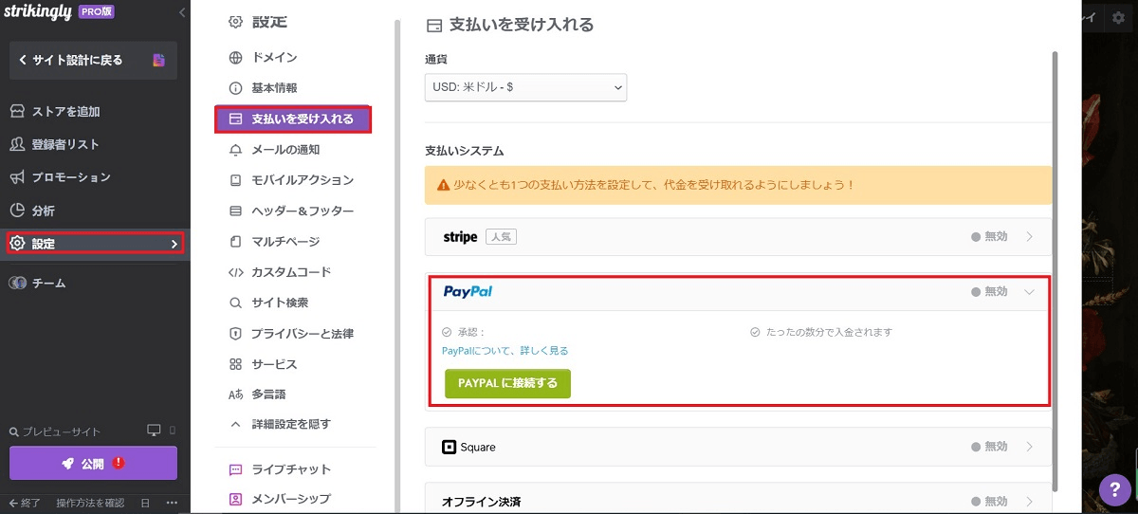Open the three-dot more menu

pos(172,503)
